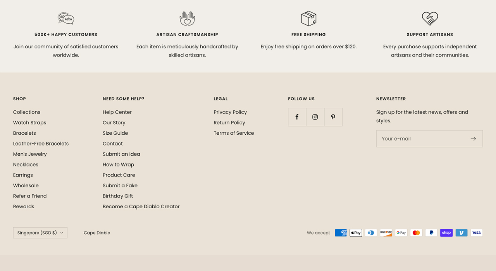The width and height of the screenshot is (496, 271).
Task: Click the Free Shipping box icon
Action: (308, 18)
